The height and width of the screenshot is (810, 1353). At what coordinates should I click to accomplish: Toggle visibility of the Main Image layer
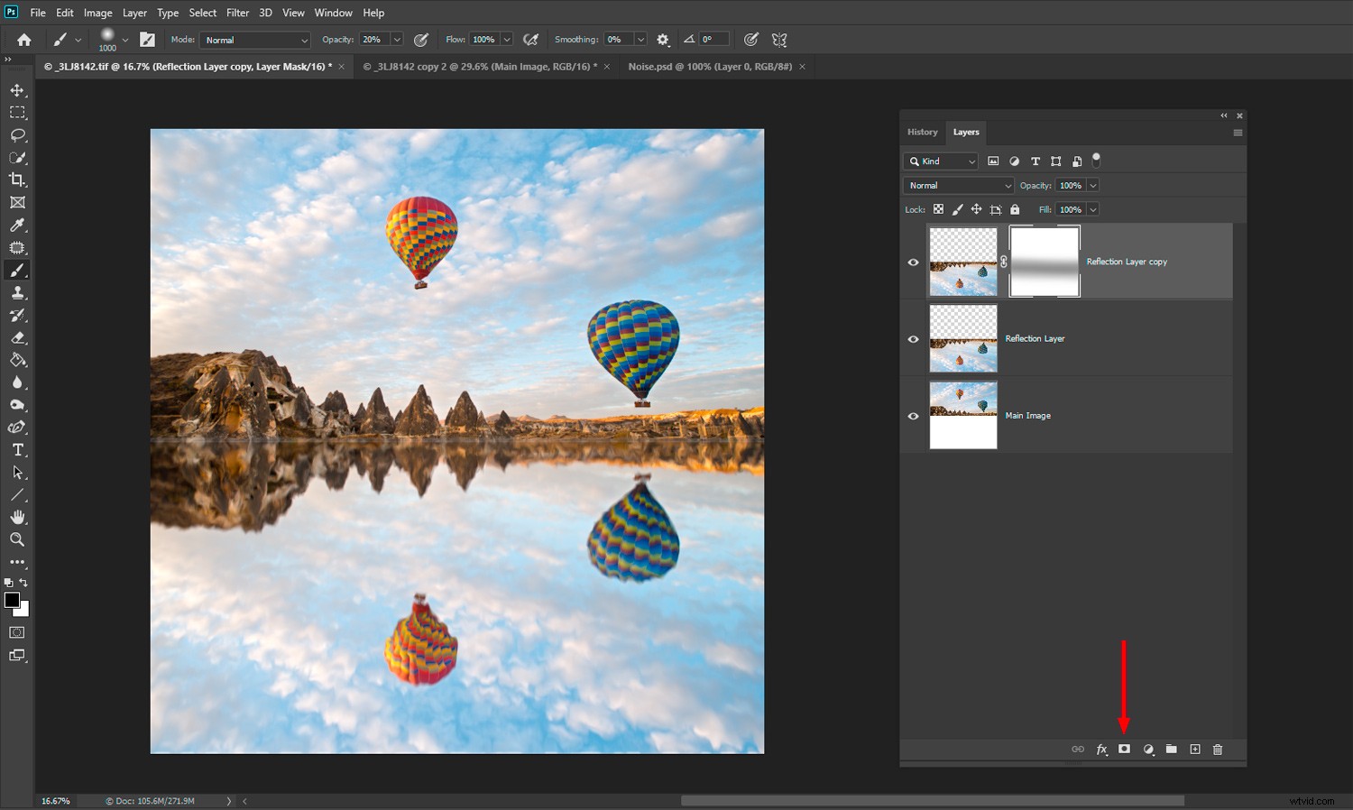[913, 415]
